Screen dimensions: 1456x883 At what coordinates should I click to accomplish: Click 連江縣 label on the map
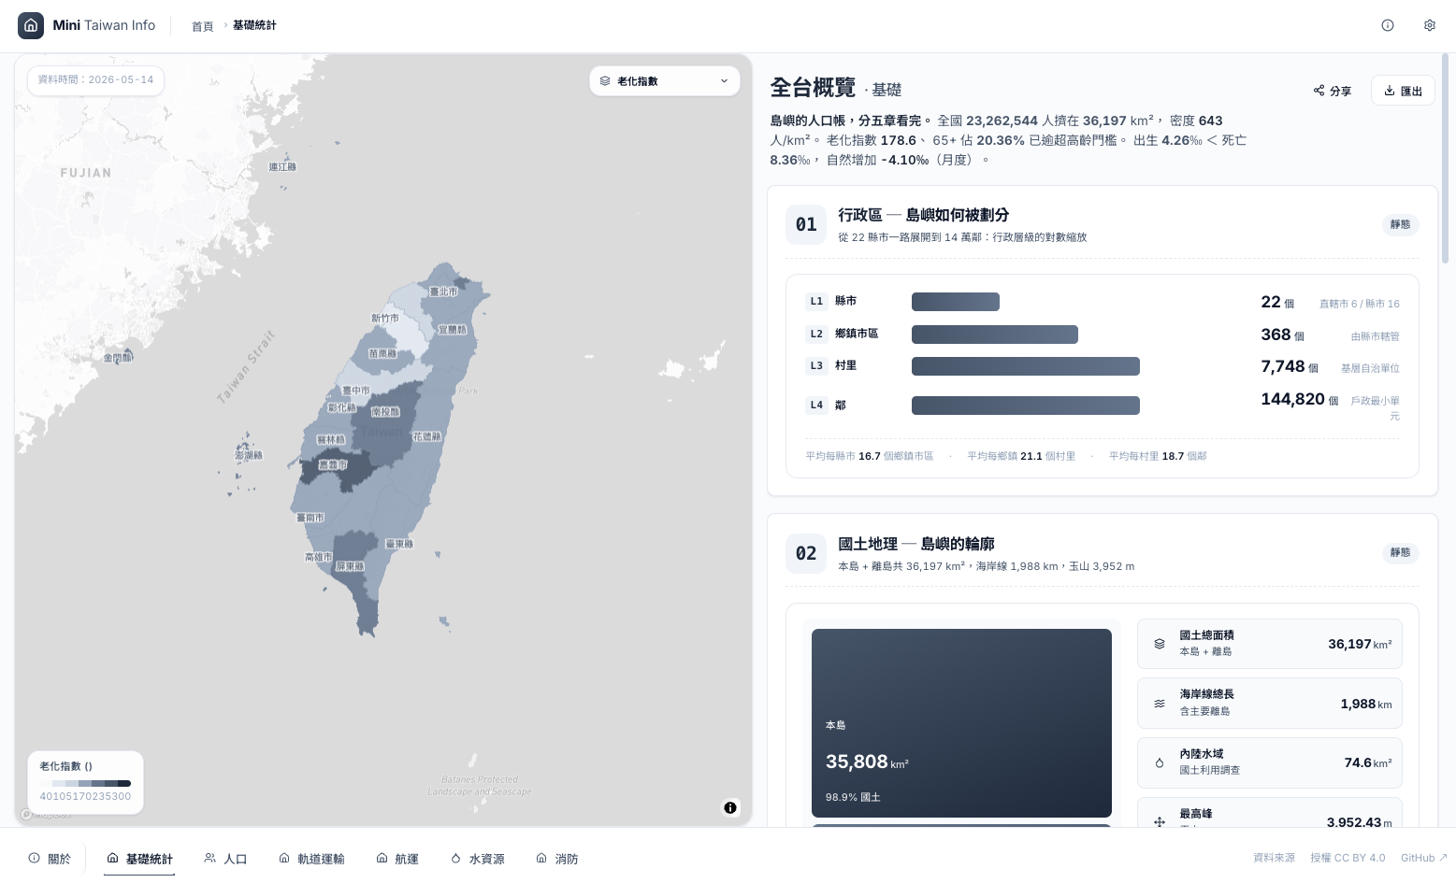(x=282, y=166)
